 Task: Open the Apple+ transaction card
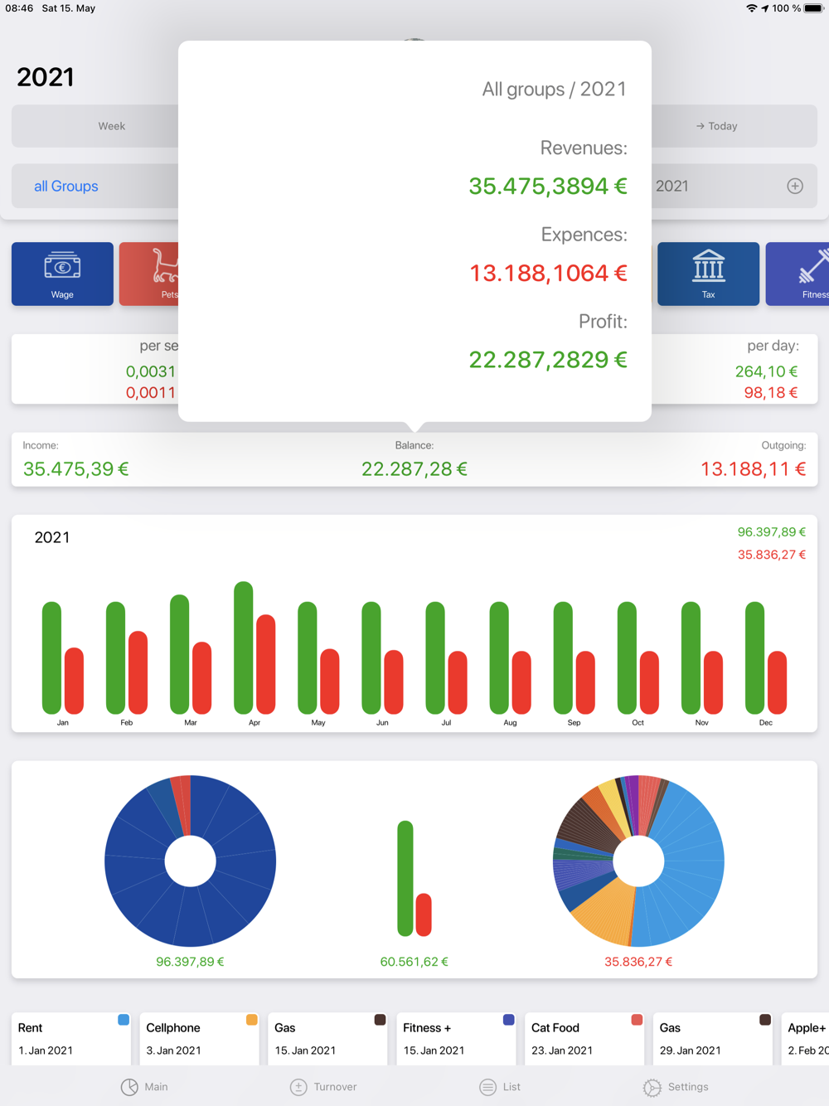[x=805, y=1039]
